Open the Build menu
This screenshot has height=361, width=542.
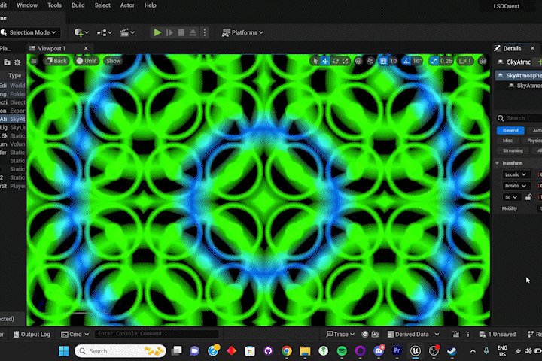pos(78,5)
